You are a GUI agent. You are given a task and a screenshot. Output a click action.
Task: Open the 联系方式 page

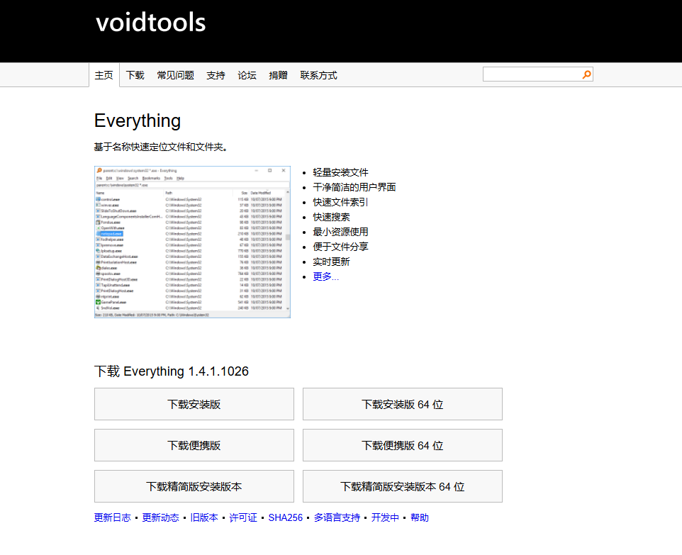319,74
